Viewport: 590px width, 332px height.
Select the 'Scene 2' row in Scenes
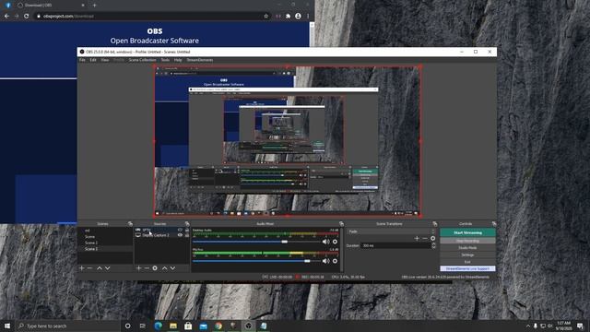tap(105, 243)
